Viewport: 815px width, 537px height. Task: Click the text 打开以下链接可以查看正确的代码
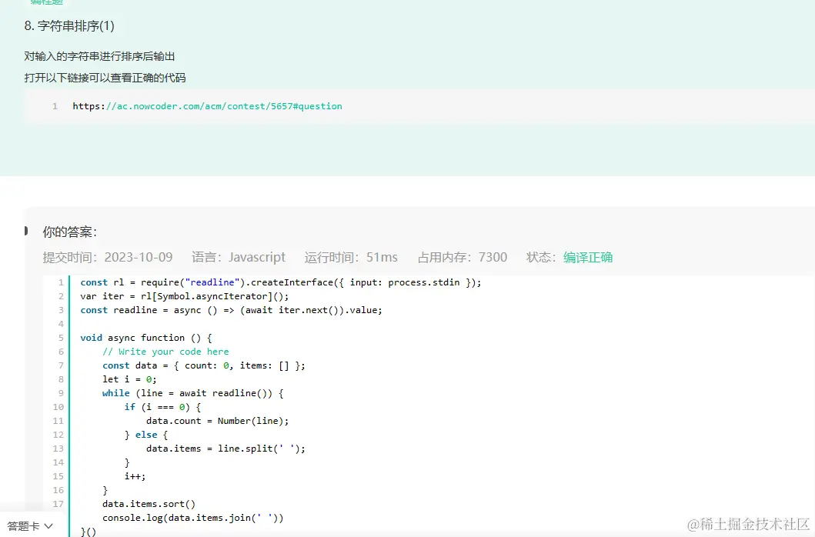(105, 78)
